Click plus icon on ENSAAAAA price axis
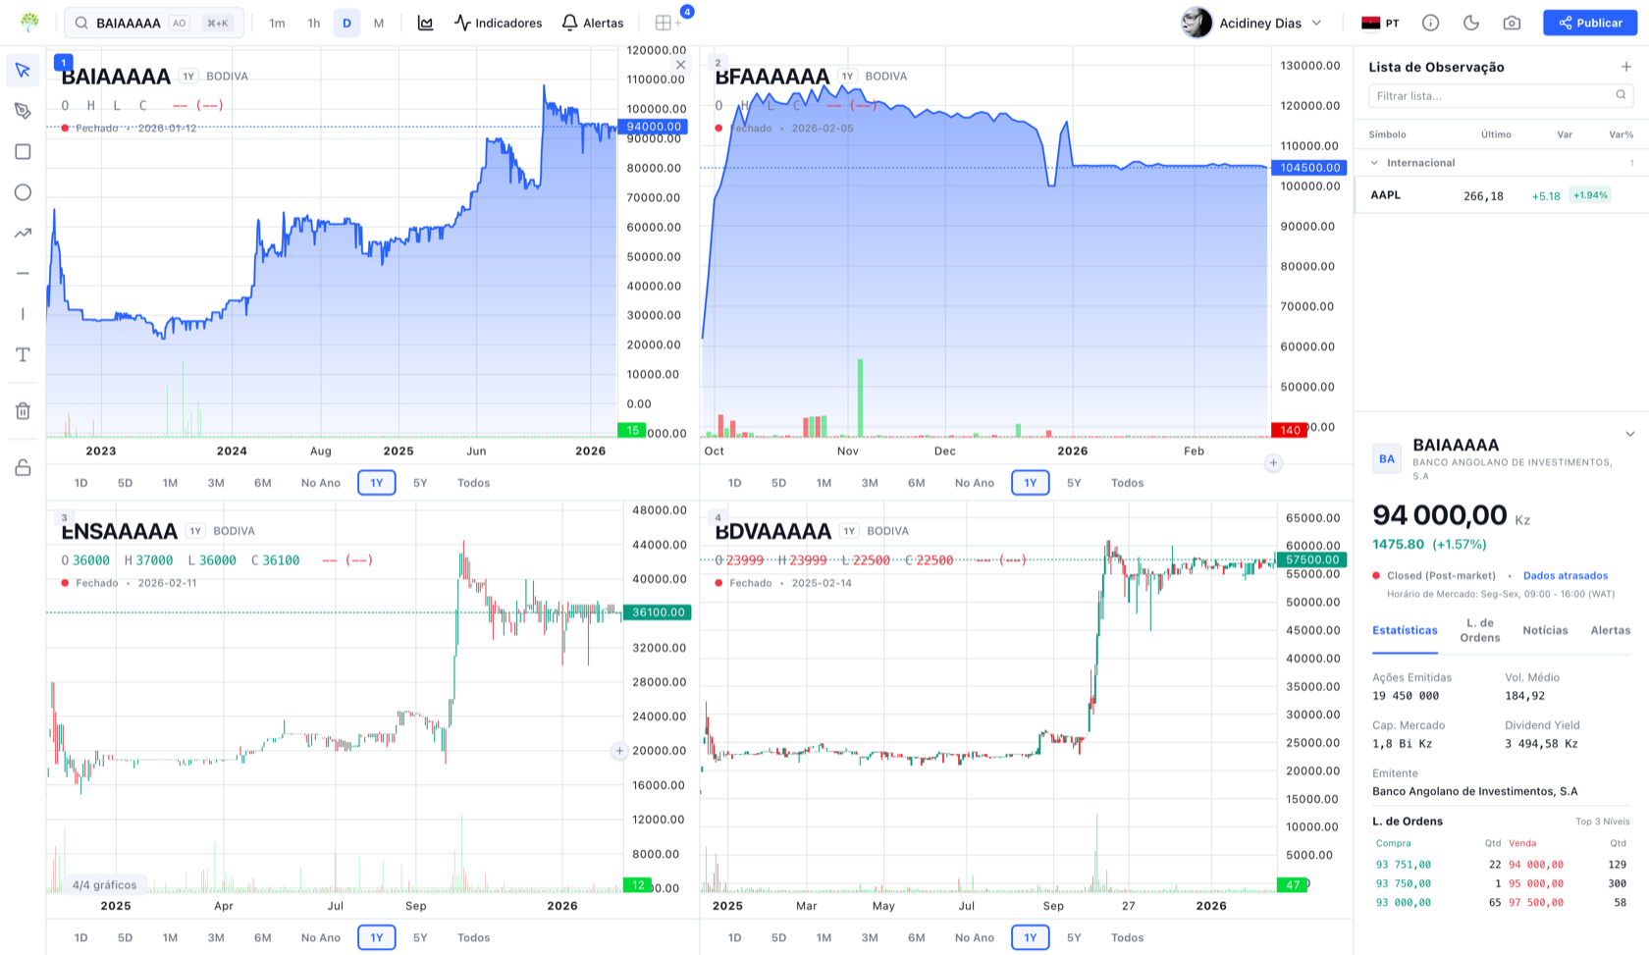This screenshot has width=1649, height=955. coord(619,751)
